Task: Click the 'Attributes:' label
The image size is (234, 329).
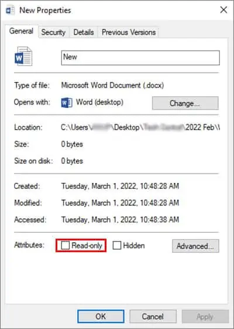Action: (x=29, y=245)
